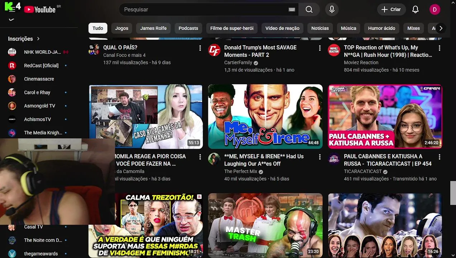Select the James Rolfe filter chip
The height and width of the screenshot is (258, 456).
click(x=153, y=28)
